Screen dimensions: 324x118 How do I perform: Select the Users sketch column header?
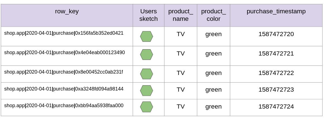(x=148, y=15)
